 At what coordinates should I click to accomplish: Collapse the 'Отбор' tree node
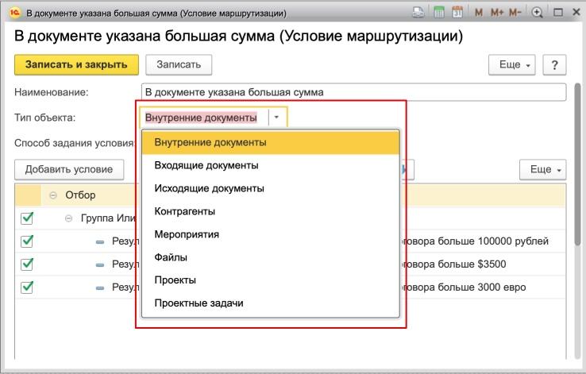point(53,195)
